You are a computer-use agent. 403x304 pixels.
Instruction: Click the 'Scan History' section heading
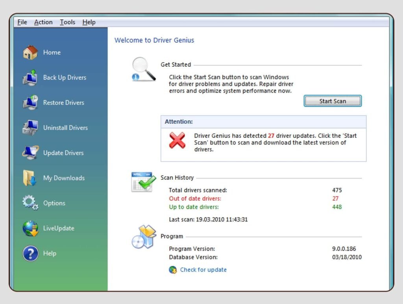pyautogui.click(x=177, y=178)
